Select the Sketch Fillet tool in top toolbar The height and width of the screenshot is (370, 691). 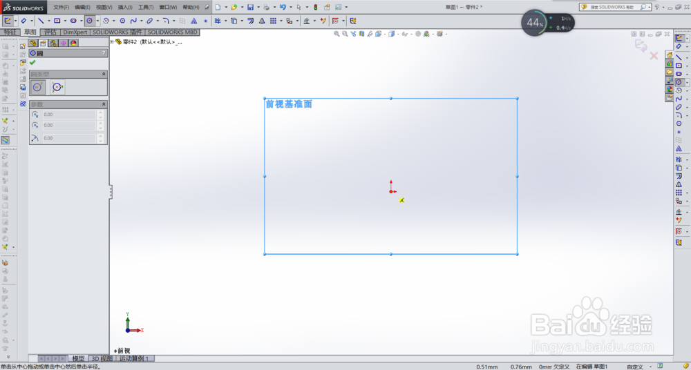[166, 21]
